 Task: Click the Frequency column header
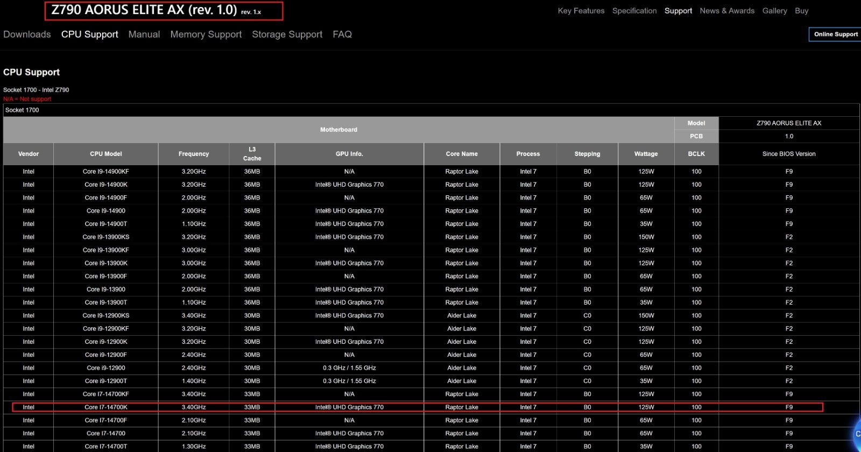194,154
